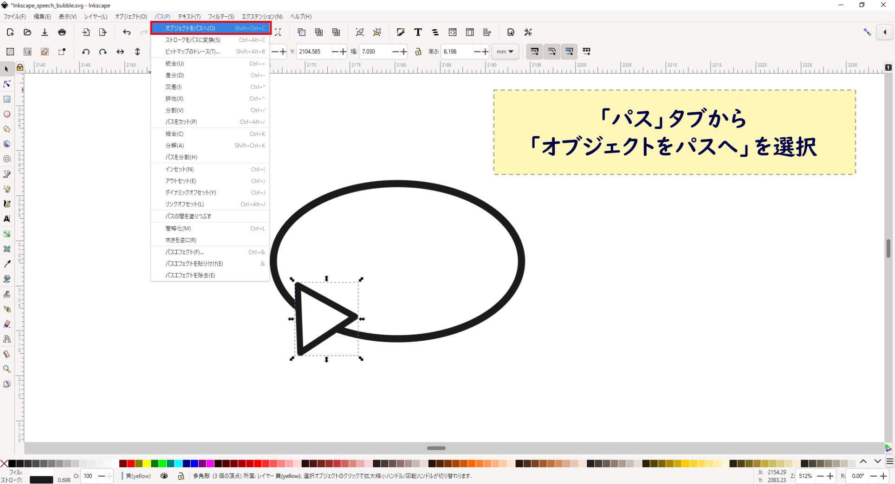Choose the Calligraphy pen tool
Image resolution: width=895 pixels, height=484 pixels.
point(7,204)
